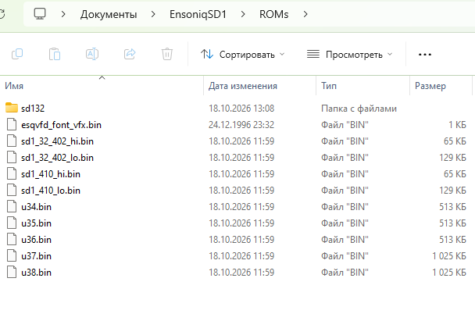
Task: Go to EnsoniqSD1 in breadcrumb path
Action: [x=198, y=14]
